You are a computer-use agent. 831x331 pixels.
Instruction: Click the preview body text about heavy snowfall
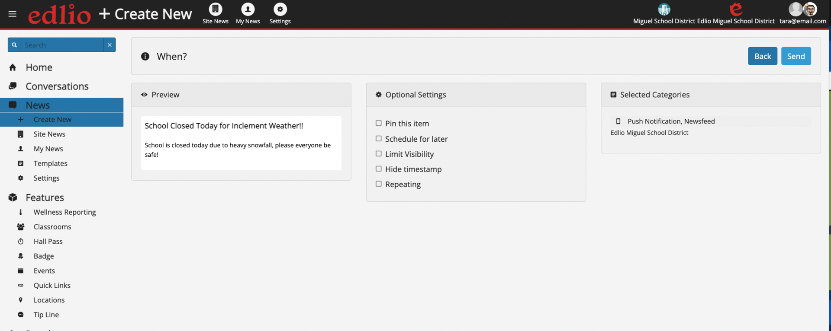pos(238,150)
